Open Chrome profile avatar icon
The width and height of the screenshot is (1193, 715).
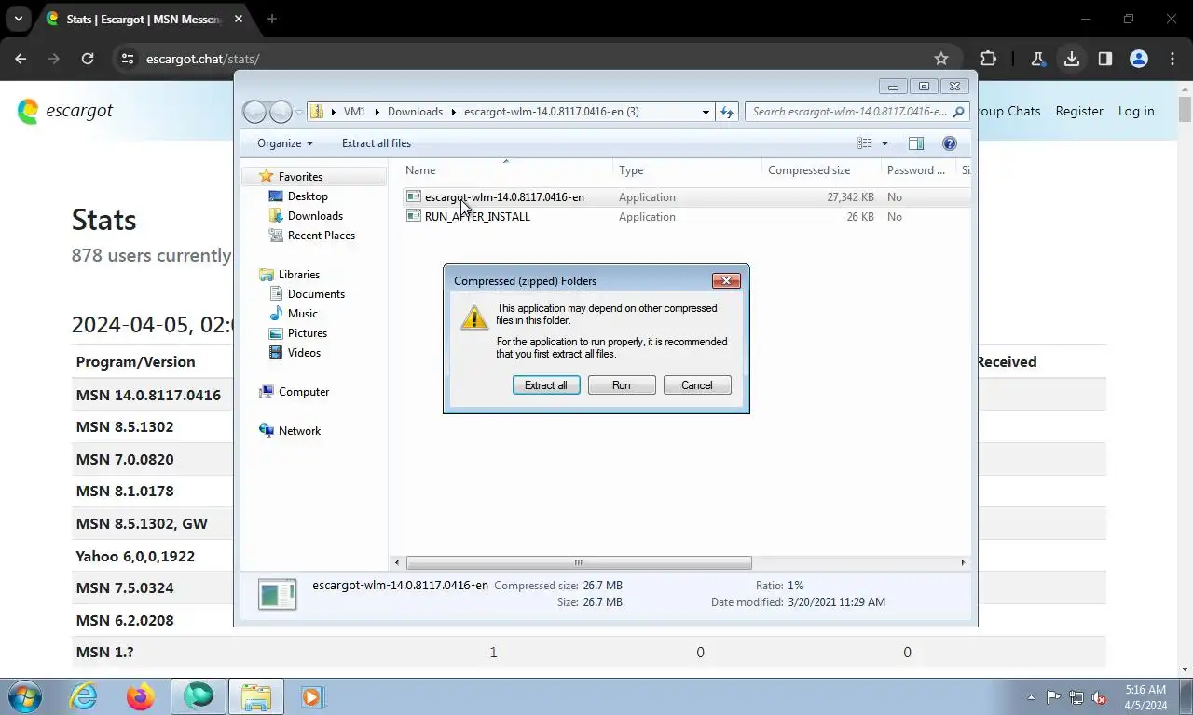click(x=1138, y=59)
